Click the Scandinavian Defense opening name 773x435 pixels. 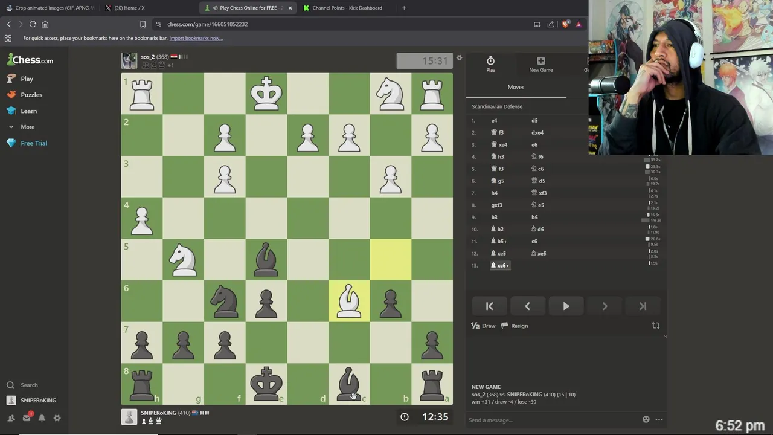(497, 106)
